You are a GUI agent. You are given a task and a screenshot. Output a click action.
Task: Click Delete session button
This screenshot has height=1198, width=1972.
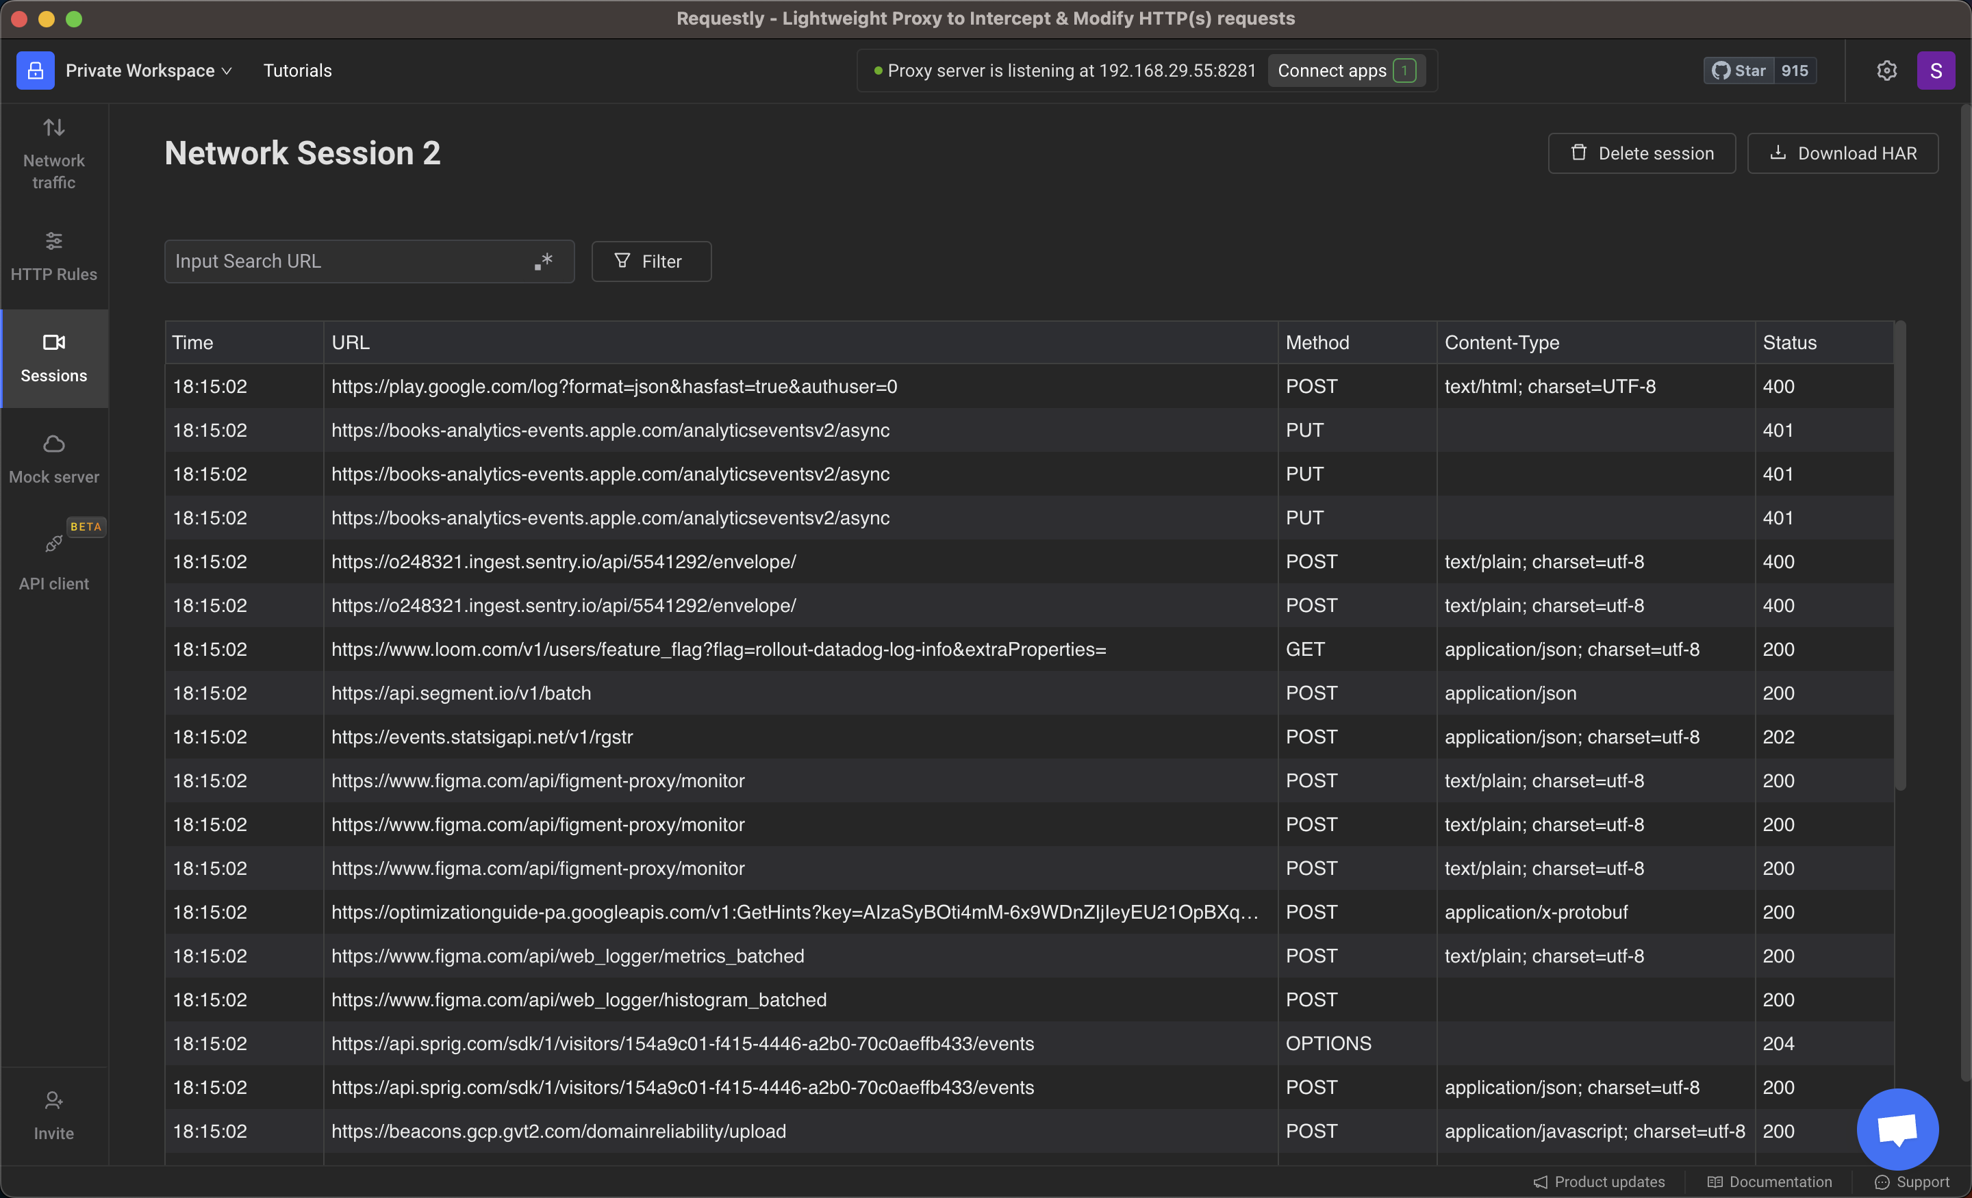tap(1641, 153)
